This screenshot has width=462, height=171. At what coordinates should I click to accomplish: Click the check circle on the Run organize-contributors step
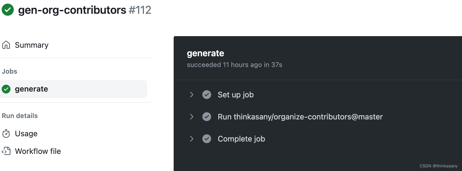[207, 117]
